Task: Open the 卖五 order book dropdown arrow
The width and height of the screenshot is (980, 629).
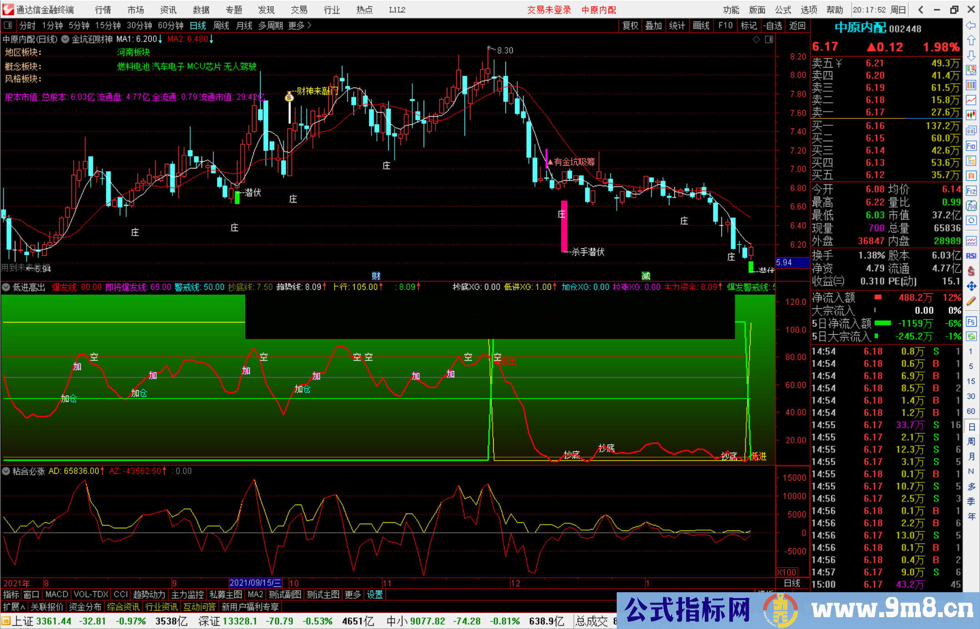Action: click(x=839, y=64)
